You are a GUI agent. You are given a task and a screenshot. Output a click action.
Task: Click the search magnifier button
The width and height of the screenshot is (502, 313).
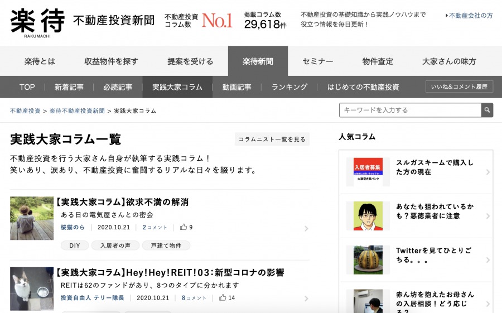click(x=487, y=110)
